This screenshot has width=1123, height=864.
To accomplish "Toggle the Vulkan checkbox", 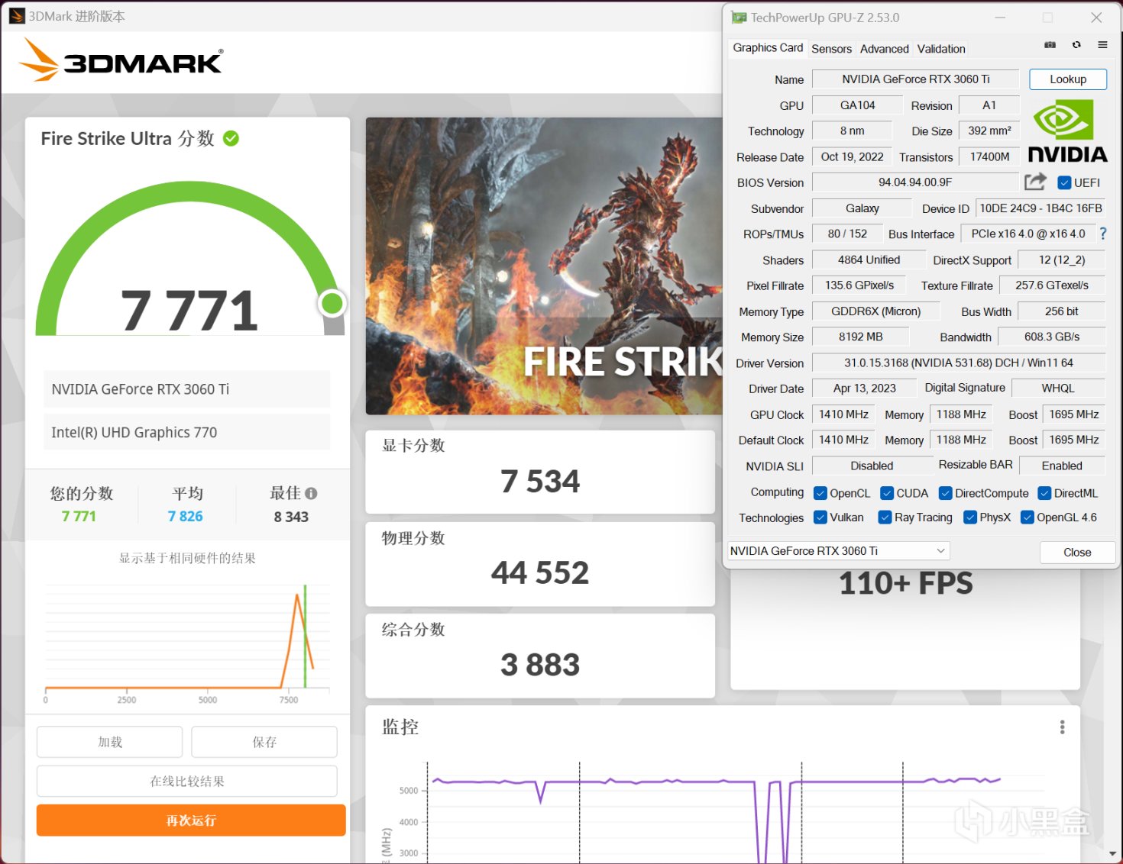I will 820,517.
